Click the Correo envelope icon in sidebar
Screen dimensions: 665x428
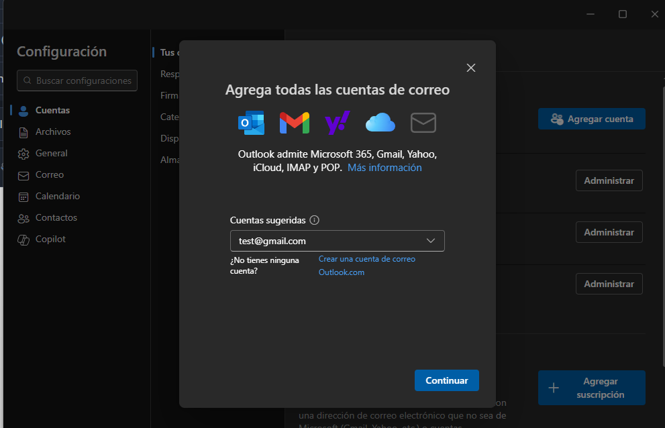pos(23,176)
